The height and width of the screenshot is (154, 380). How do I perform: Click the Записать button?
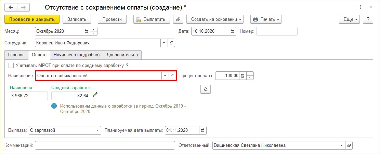tap(77, 19)
